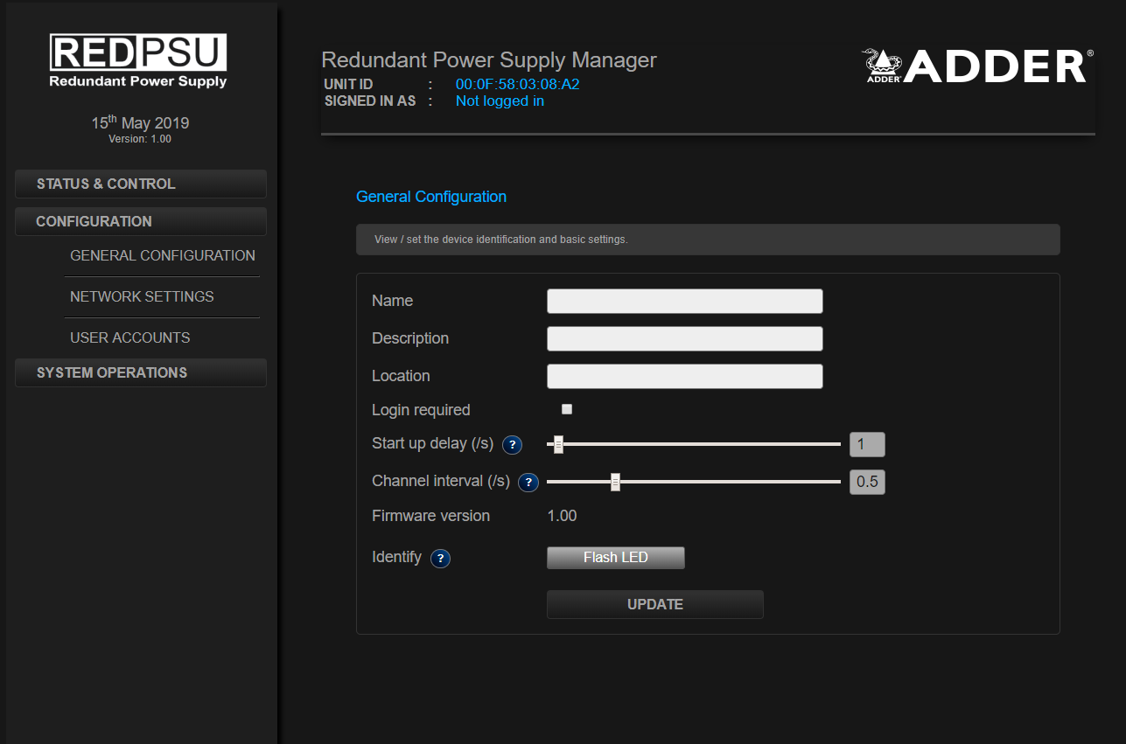1126x744 pixels.
Task: Click the RED PSU logo in sidebar
Action: click(138, 61)
